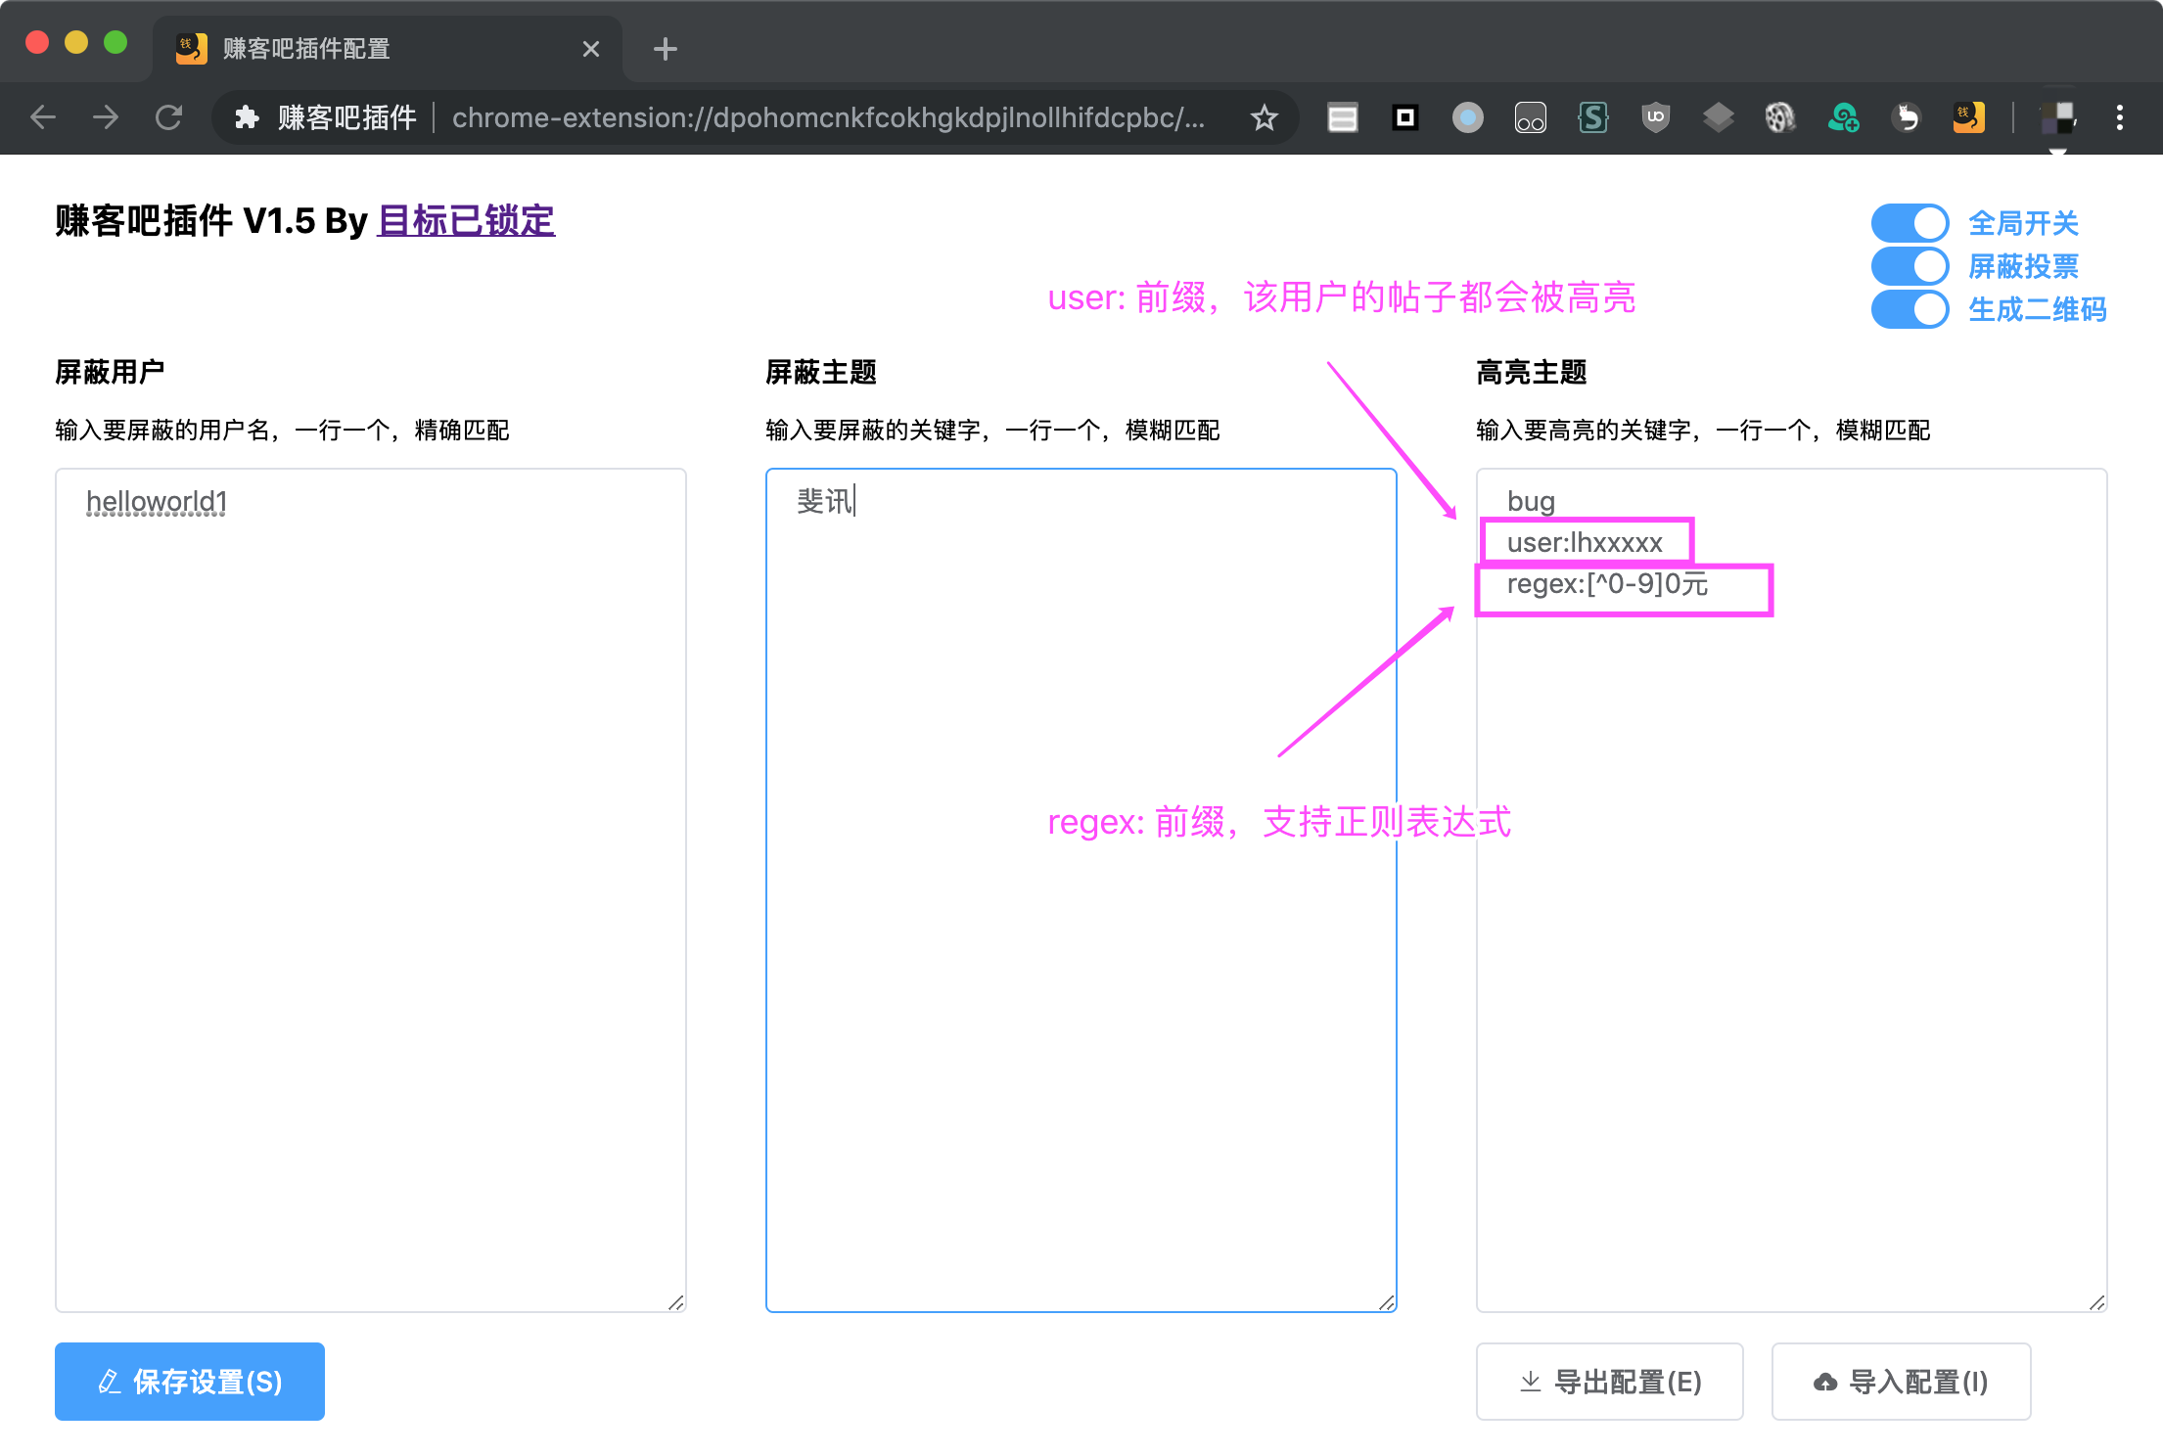Open the Chrome three-dot menu
This screenshot has width=2163, height=1454.
(x=2120, y=117)
